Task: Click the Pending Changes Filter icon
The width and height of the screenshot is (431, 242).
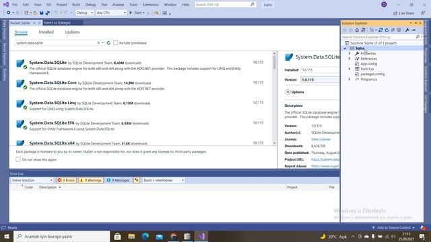Action: (372, 30)
